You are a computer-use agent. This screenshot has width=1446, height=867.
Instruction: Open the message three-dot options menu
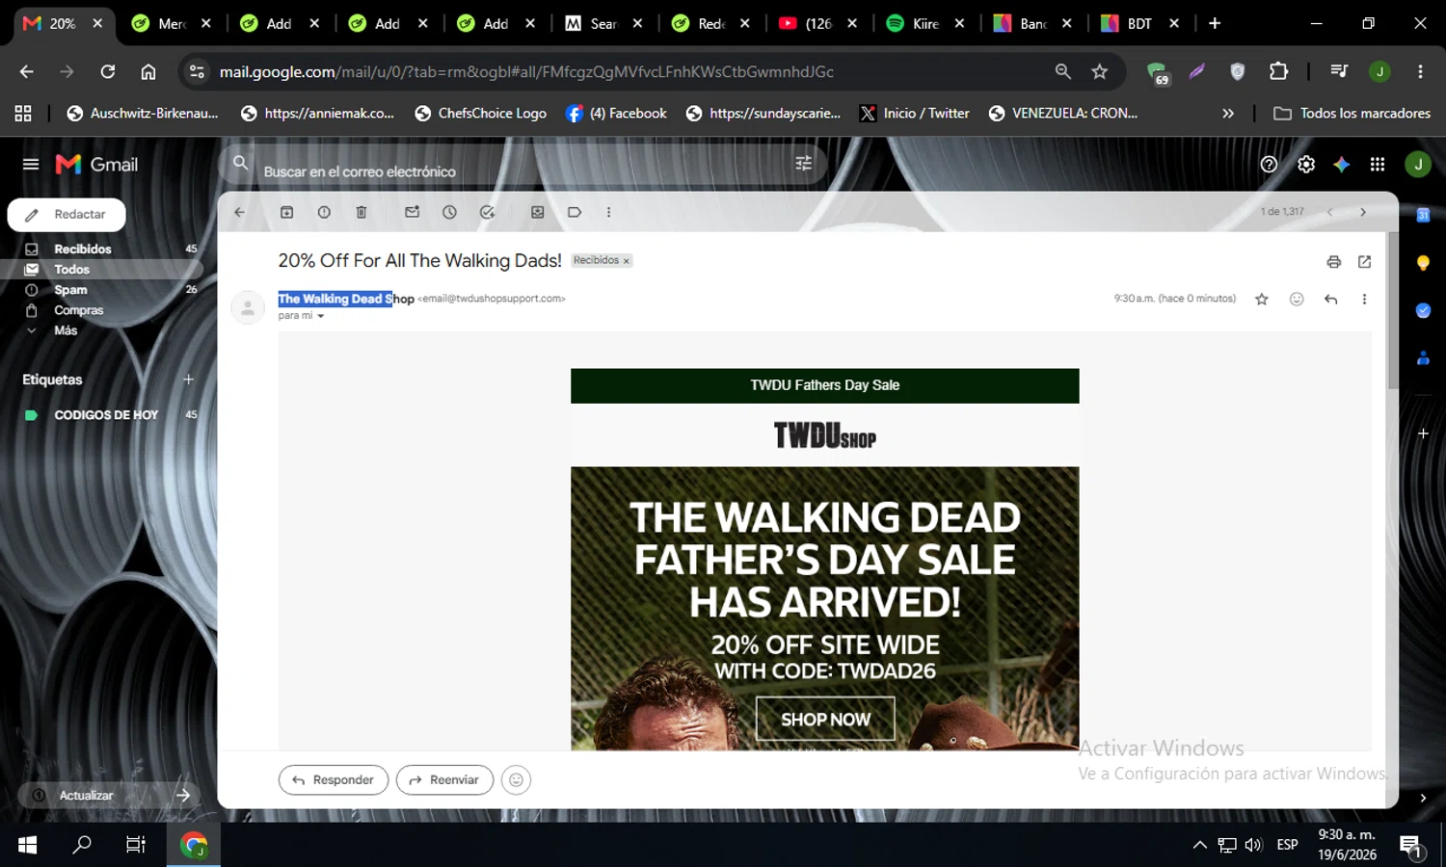click(x=1364, y=300)
